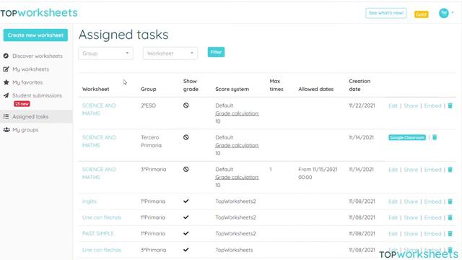Open My worksheets section
This screenshot has width=462, height=260.
(30, 69)
